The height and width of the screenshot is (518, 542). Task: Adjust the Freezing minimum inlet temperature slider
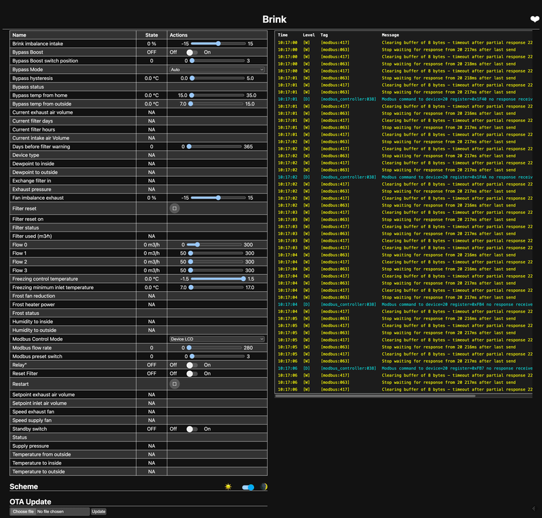tap(215, 288)
